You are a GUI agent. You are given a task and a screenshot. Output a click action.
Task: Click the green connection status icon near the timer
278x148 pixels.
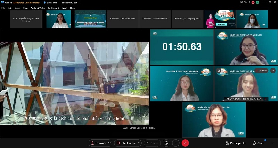(x=257, y=2)
